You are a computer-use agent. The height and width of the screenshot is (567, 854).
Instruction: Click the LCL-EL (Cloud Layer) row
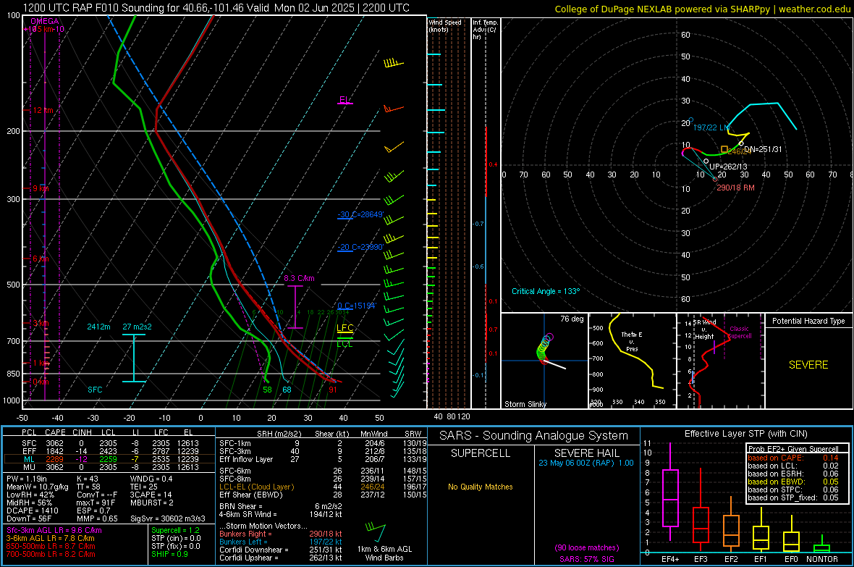tap(324, 487)
